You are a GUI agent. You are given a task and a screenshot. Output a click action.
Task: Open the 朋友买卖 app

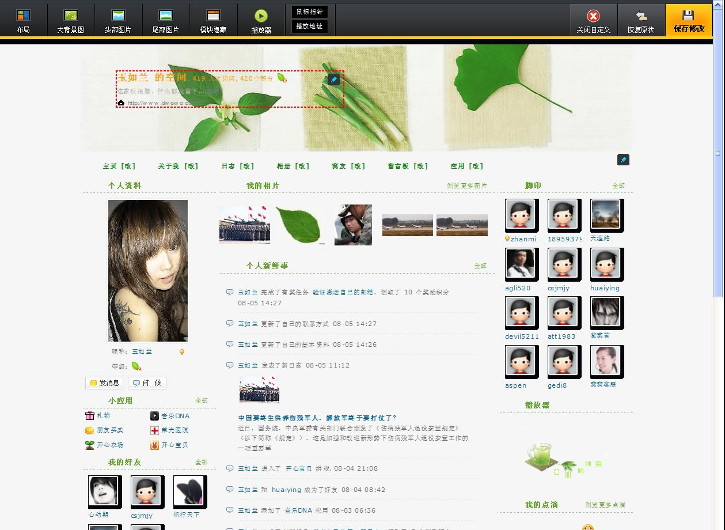[104, 430]
